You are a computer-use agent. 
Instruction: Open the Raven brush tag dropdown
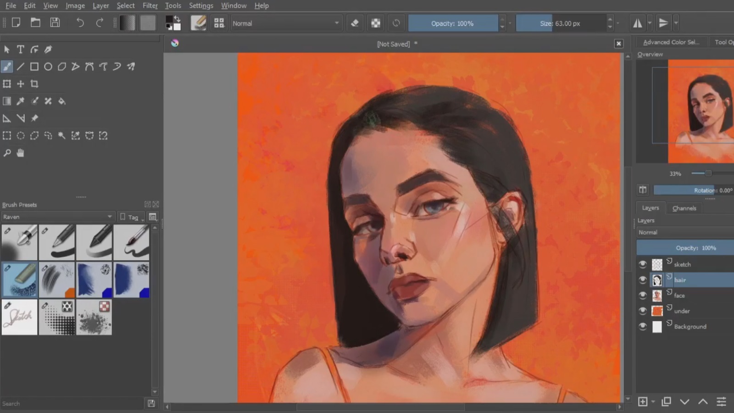tap(57, 217)
